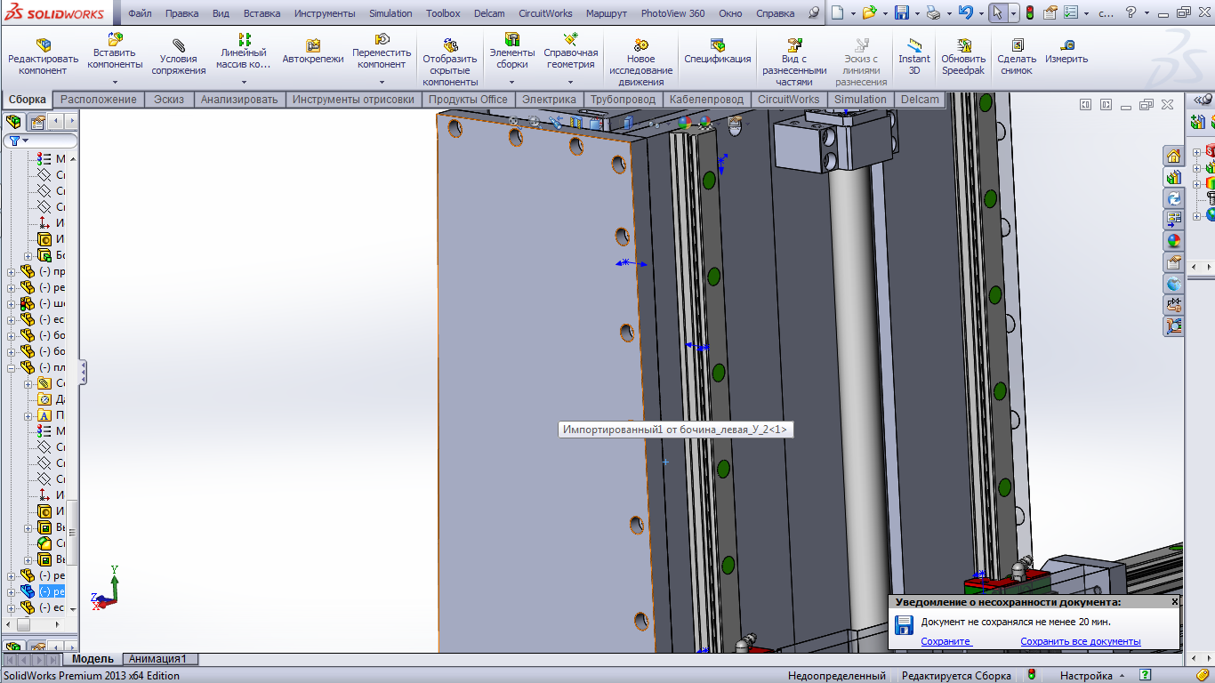Image resolution: width=1215 pixels, height=683 pixels.
Task: Toggle the menu bar pushpin
Action: pyautogui.click(x=814, y=13)
